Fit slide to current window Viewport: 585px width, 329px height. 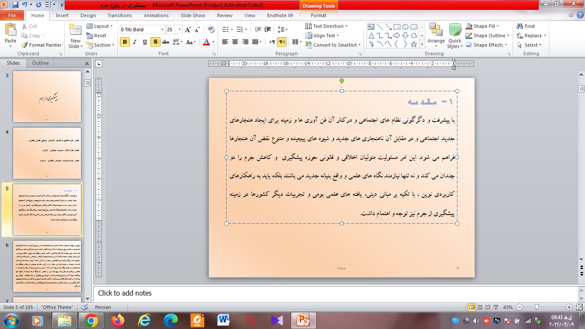click(x=579, y=307)
